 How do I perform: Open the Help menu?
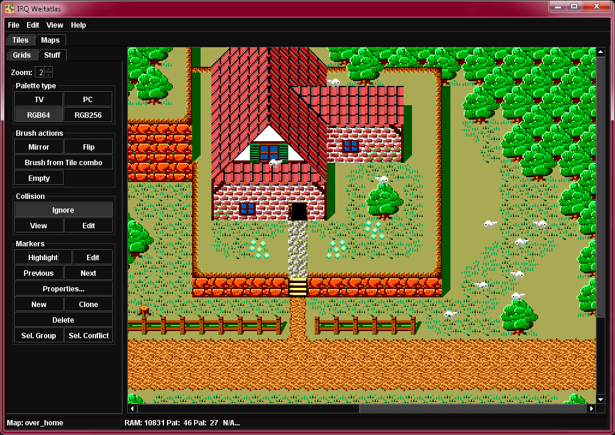point(79,25)
